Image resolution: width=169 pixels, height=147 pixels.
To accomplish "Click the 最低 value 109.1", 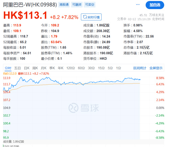I will (17, 31).
